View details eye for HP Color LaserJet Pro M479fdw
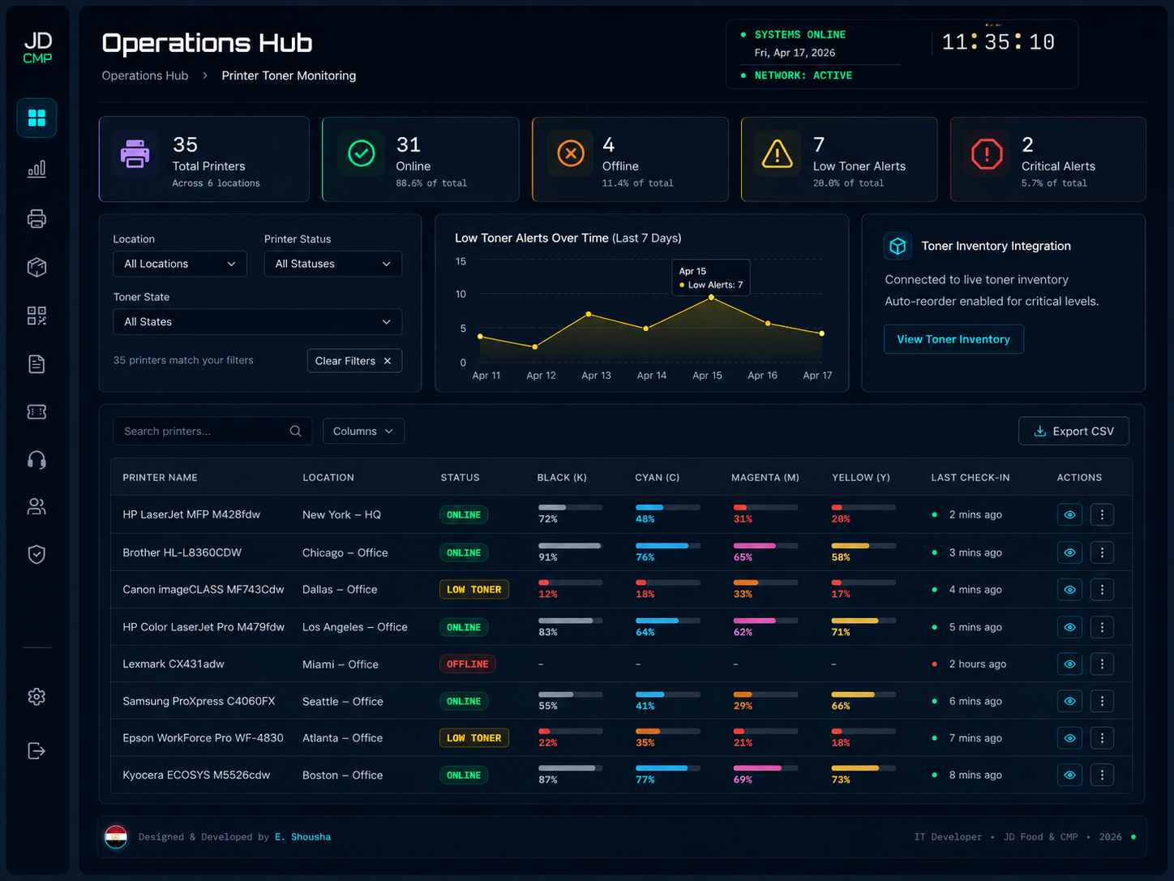The width and height of the screenshot is (1174, 881). pyautogui.click(x=1070, y=627)
